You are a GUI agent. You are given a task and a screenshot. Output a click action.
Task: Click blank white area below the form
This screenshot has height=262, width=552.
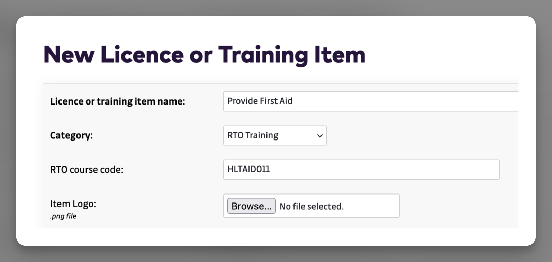coord(277,237)
